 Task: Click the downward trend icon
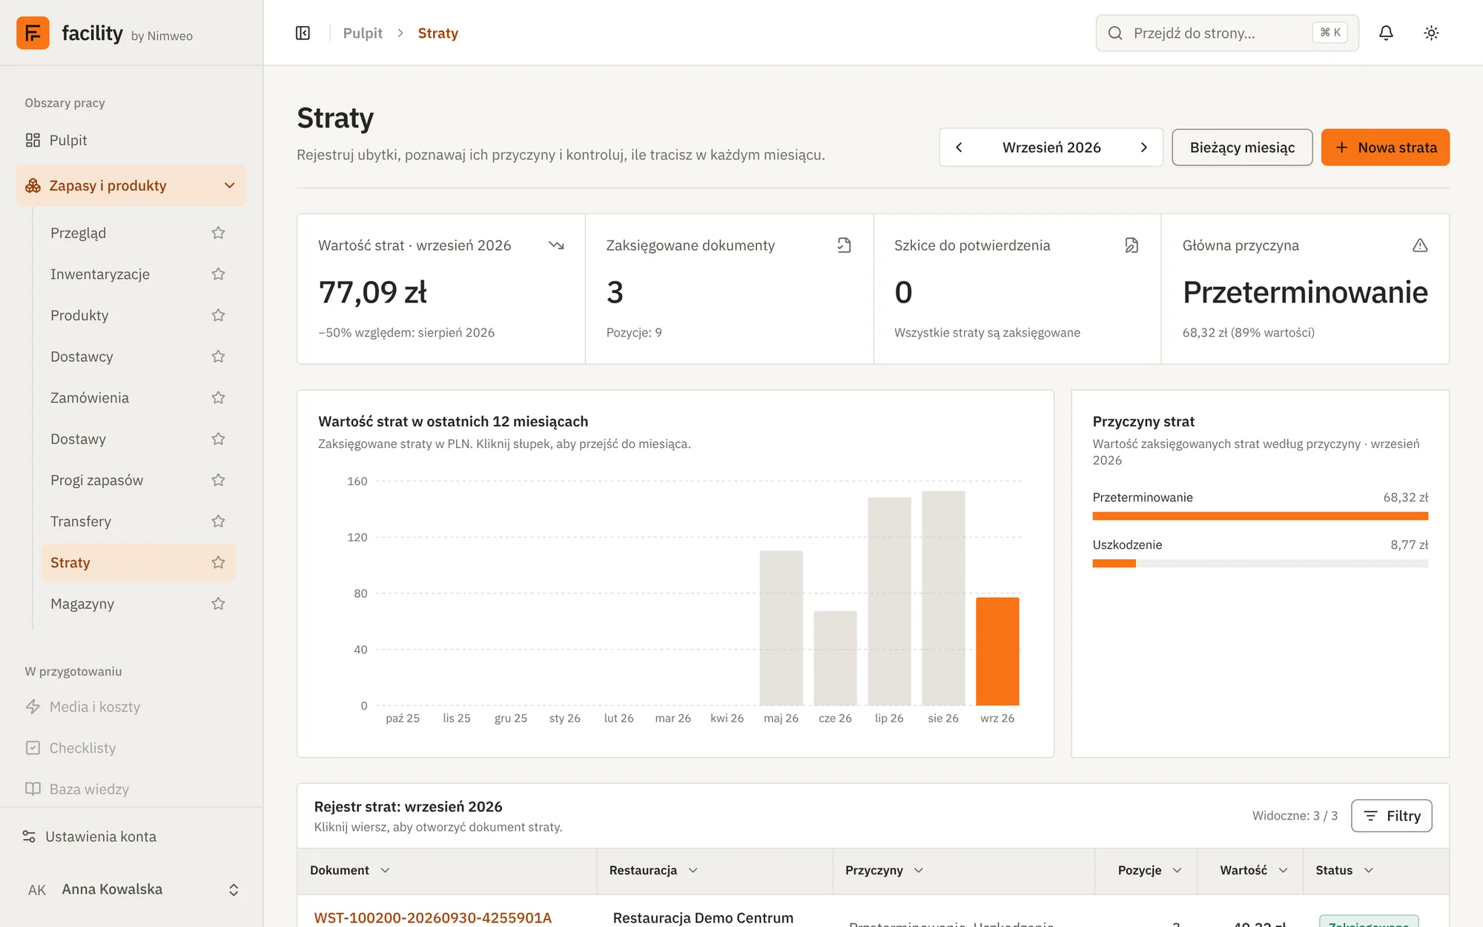pyautogui.click(x=556, y=245)
